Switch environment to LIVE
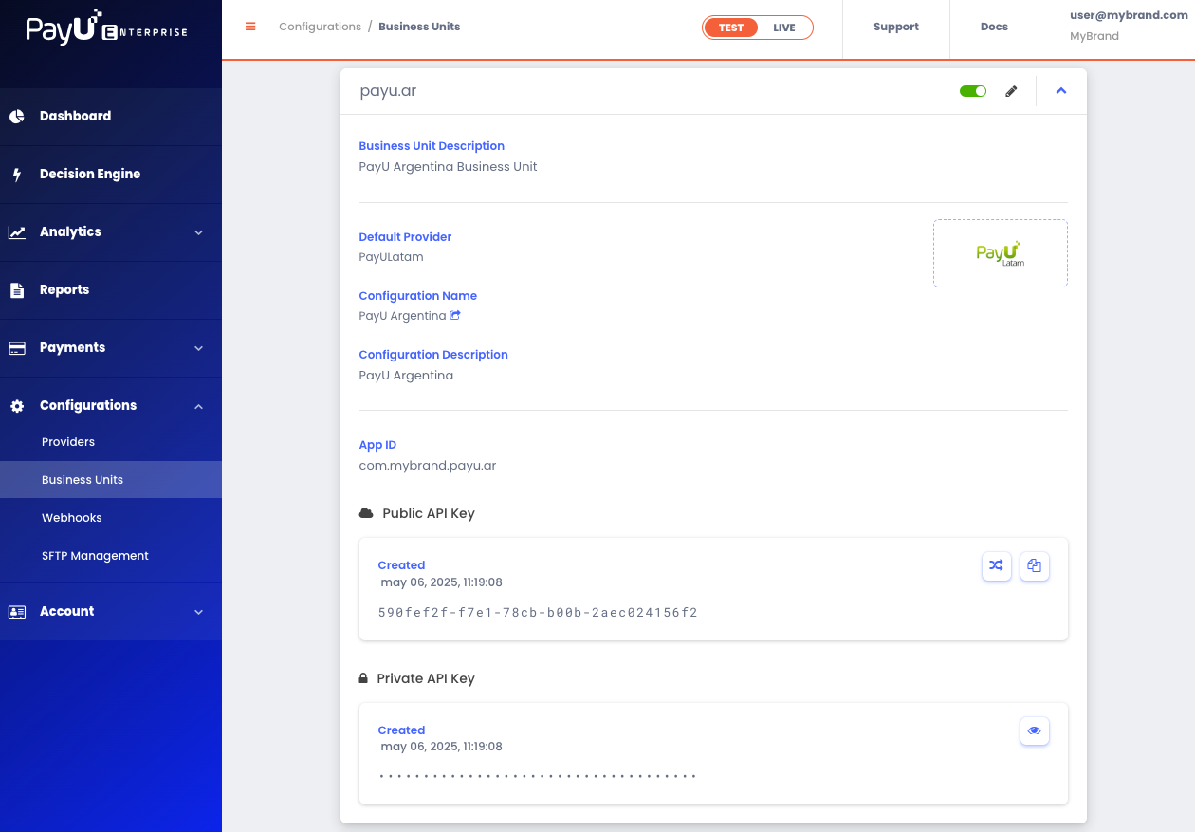Screen dimensions: 1195x832 click(x=784, y=28)
